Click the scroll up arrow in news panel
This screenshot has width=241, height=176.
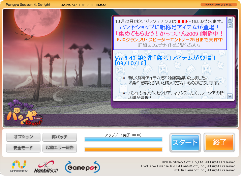click(x=230, y=20)
